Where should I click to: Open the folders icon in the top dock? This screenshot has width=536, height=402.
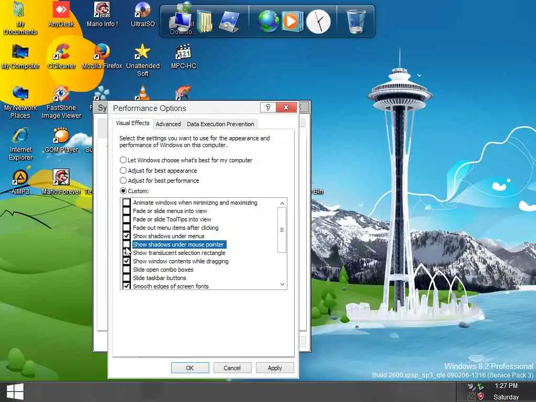point(205,21)
